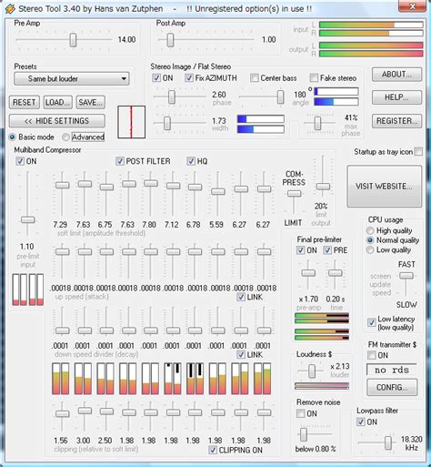Toggle the POST FILTER checkbox
431x467 pixels.
point(120,161)
